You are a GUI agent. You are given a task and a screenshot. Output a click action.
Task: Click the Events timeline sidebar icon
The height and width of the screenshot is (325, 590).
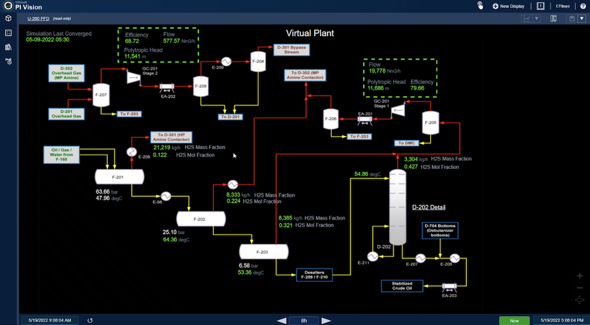[x=8, y=61]
